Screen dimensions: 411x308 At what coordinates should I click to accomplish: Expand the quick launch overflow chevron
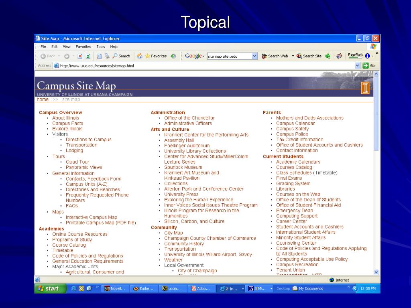[x=97, y=287]
